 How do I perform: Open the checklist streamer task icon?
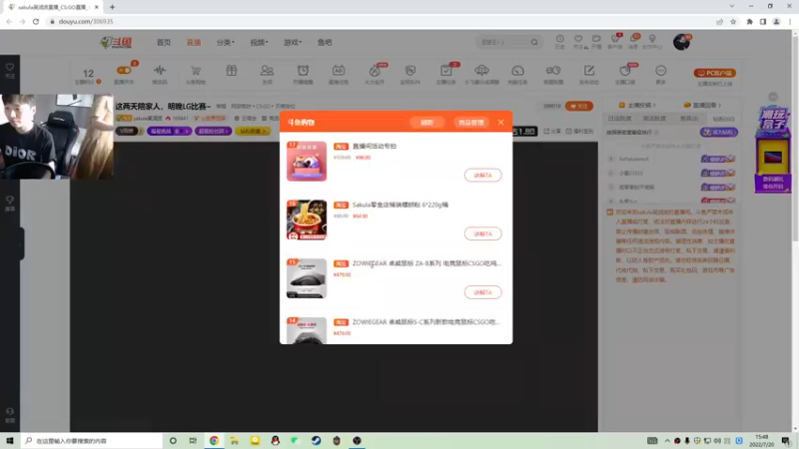click(445, 70)
